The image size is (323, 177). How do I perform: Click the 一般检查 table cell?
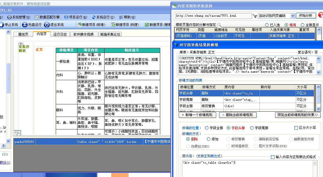point(66,62)
